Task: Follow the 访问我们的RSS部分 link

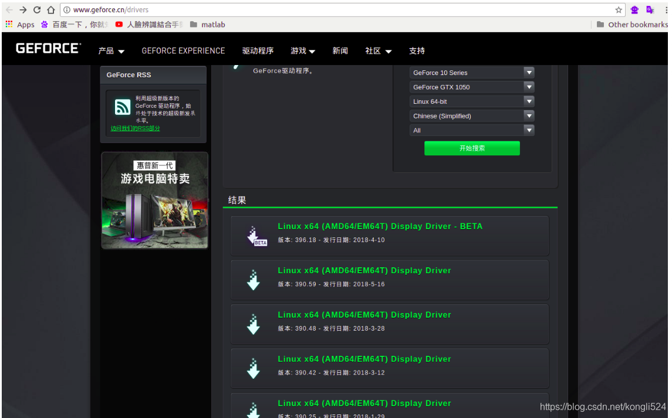Action: (x=135, y=128)
